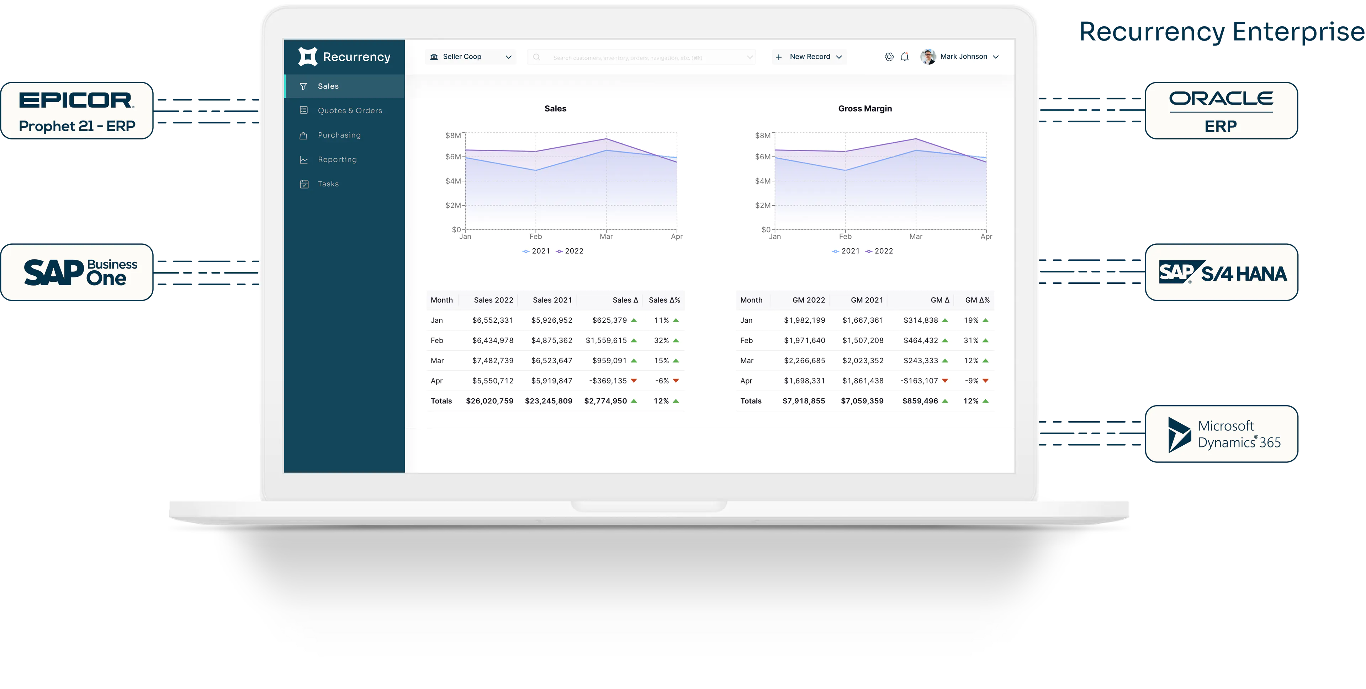Viewport: 1366px width, 689px height.
Task: Sort by GM Δ column header
Action: [940, 300]
